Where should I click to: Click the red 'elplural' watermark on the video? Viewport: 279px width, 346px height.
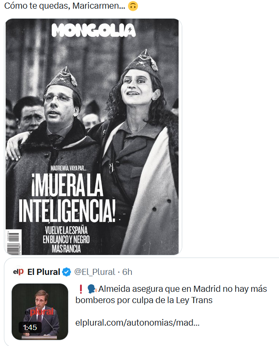click(39, 312)
